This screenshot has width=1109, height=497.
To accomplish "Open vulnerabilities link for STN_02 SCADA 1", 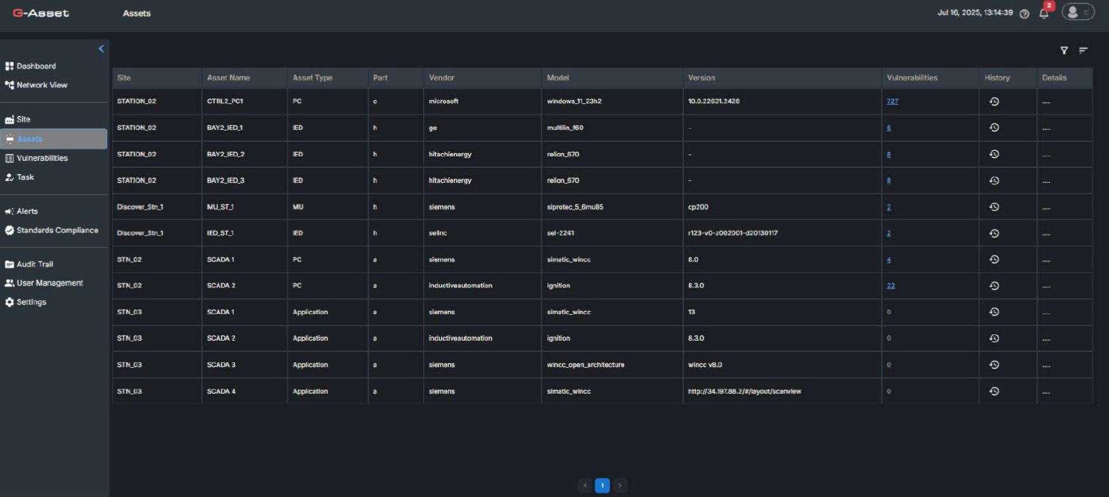I will [888, 260].
